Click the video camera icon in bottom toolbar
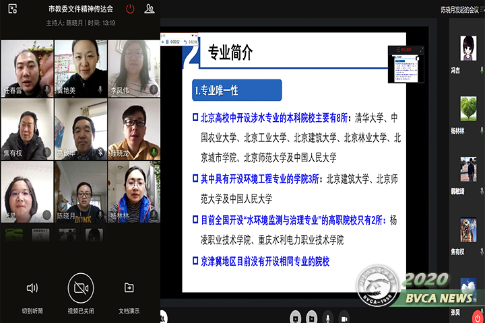Viewport: 485px width, 323px height. [x=344, y=316]
